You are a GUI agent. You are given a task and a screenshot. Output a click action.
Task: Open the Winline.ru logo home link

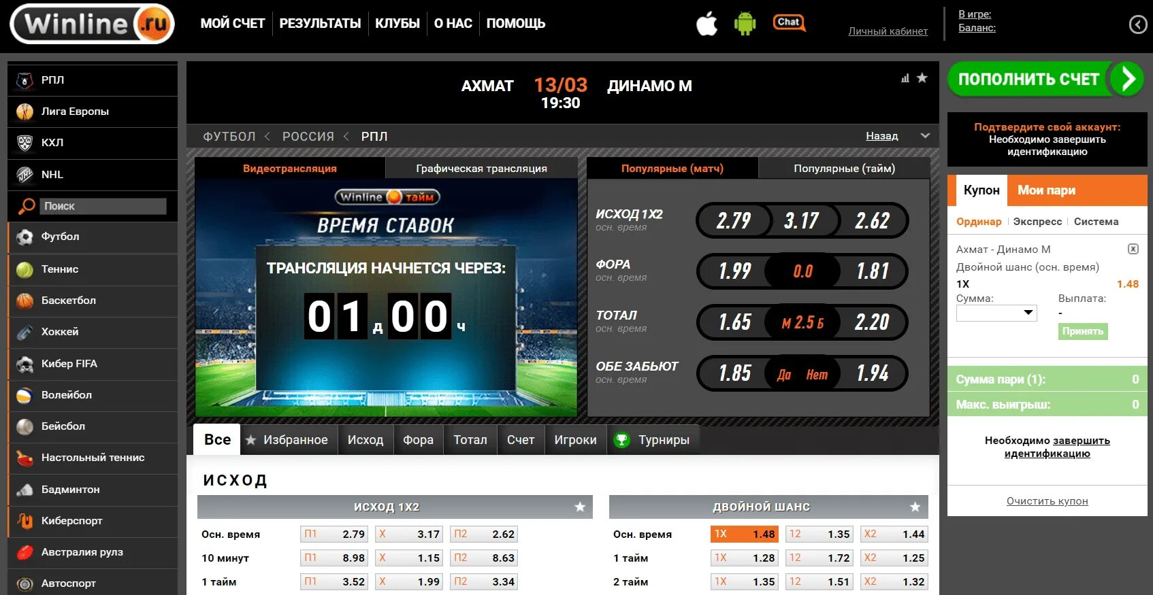tap(92, 24)
